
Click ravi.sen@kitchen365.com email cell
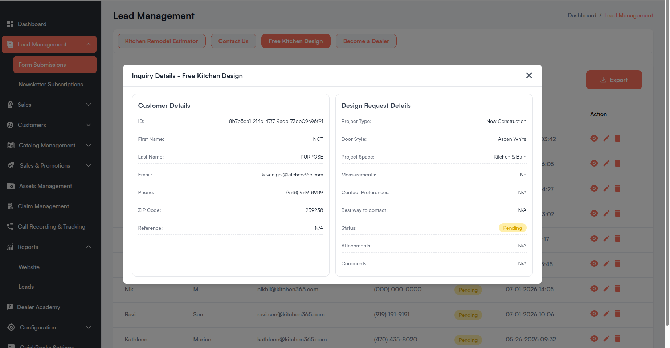tap(291, 314)
